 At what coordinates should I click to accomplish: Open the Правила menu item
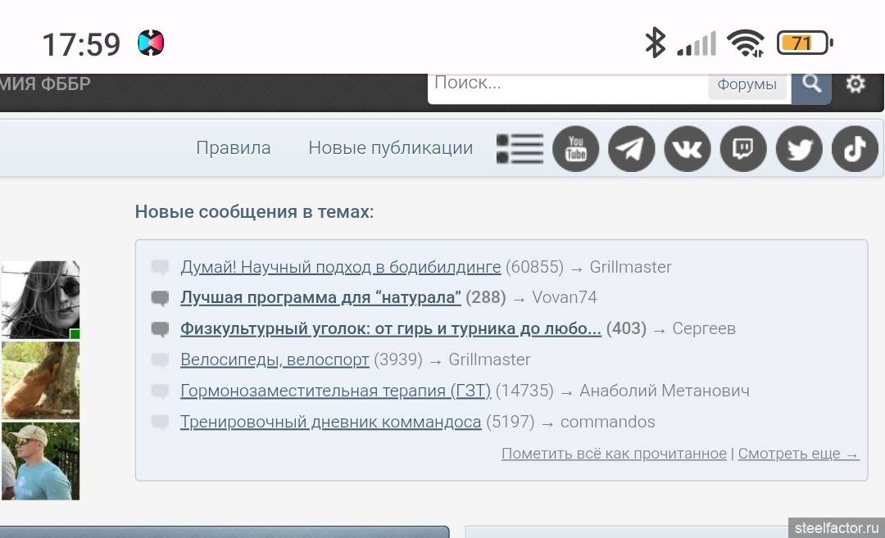click(x=233, y=148)
